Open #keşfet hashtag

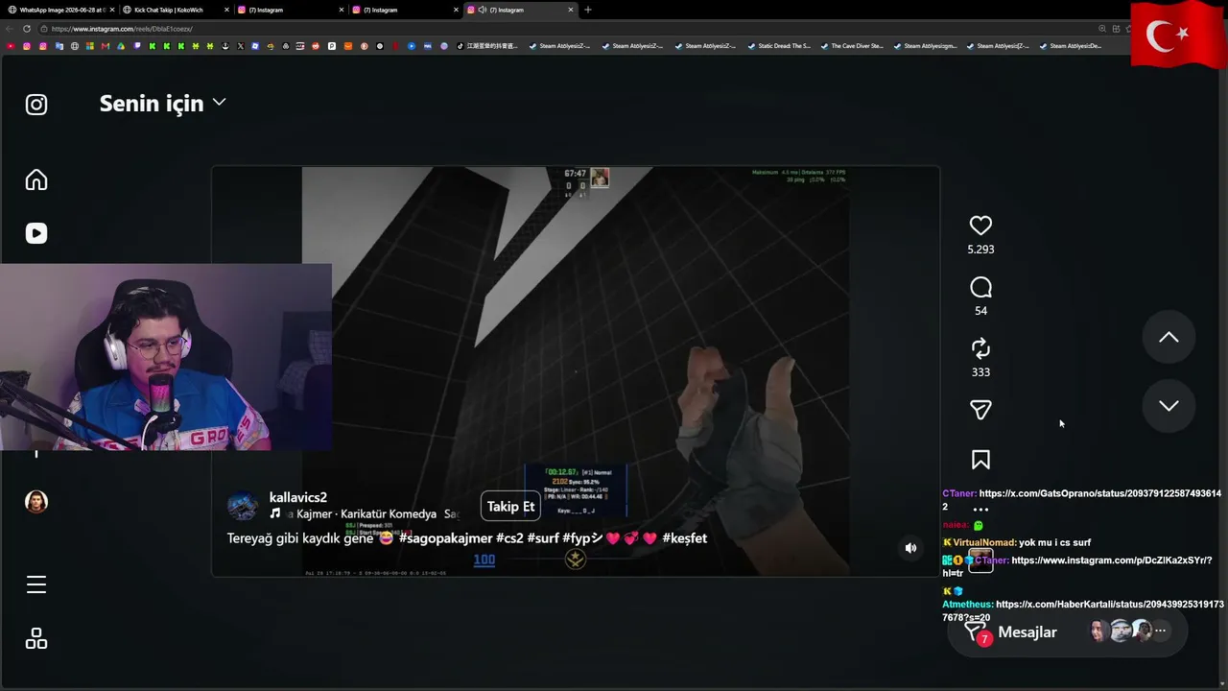coord(684,538)
